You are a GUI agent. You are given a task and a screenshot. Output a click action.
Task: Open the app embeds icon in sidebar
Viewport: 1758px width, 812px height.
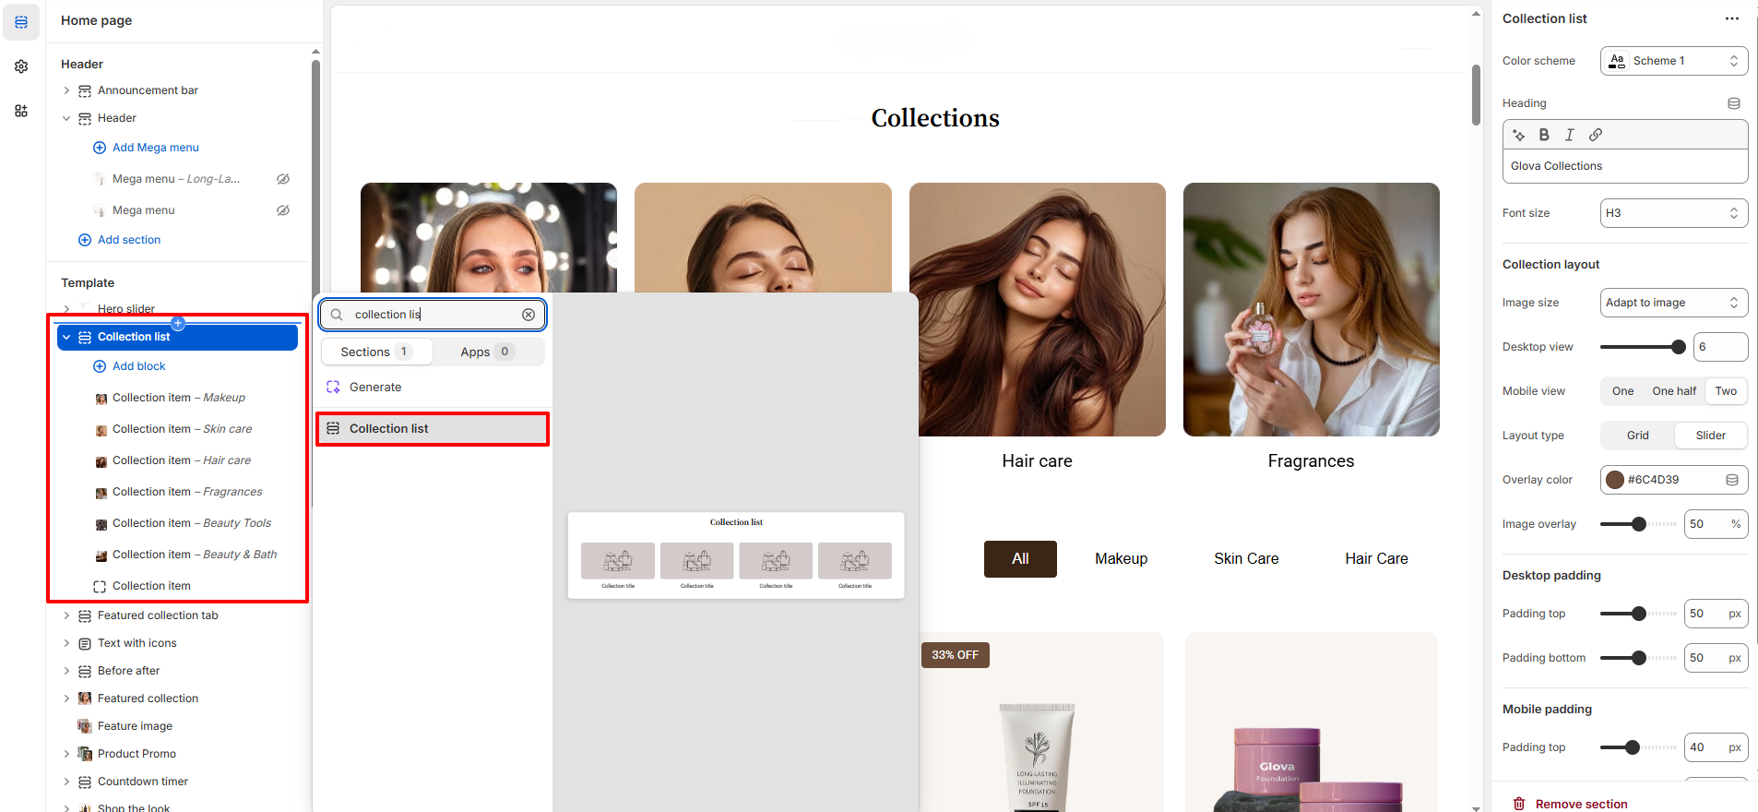click(21, 111)
